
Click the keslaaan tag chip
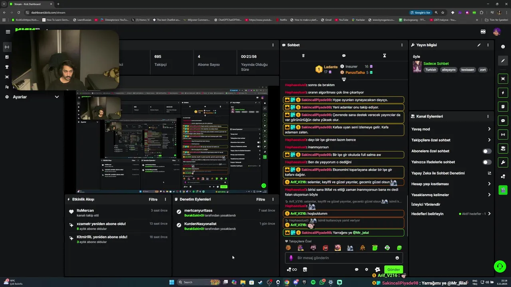[467, 70]
